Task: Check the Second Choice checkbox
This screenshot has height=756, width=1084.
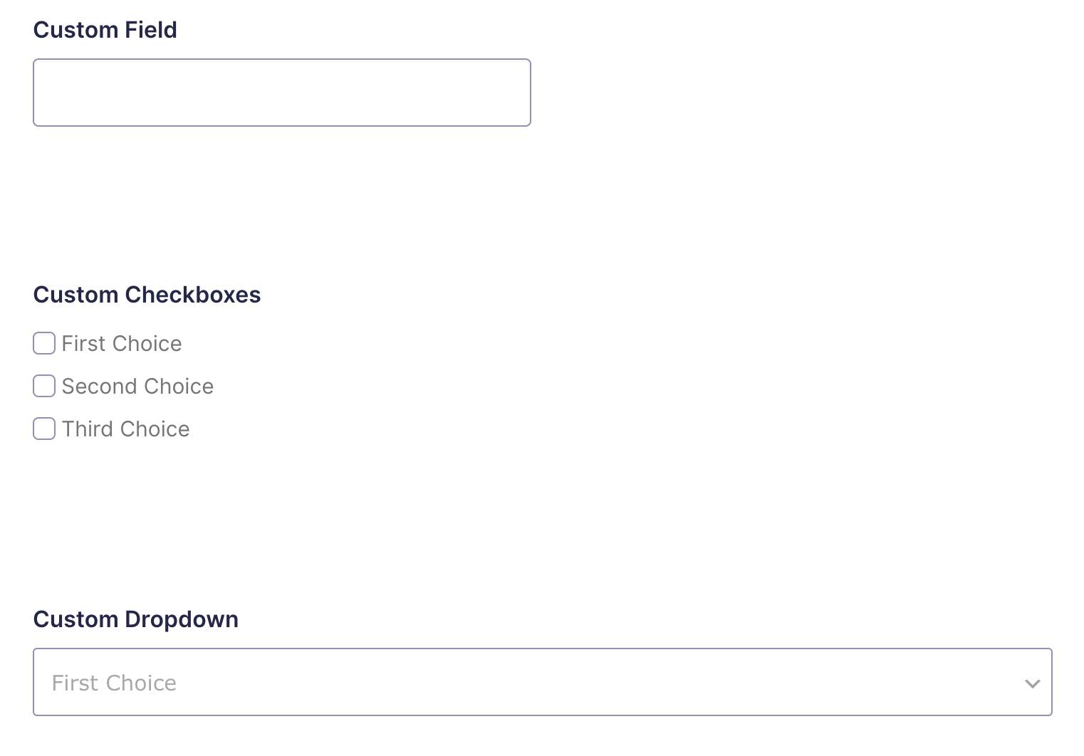Action: pyautogui.click(x=43, y=386)
